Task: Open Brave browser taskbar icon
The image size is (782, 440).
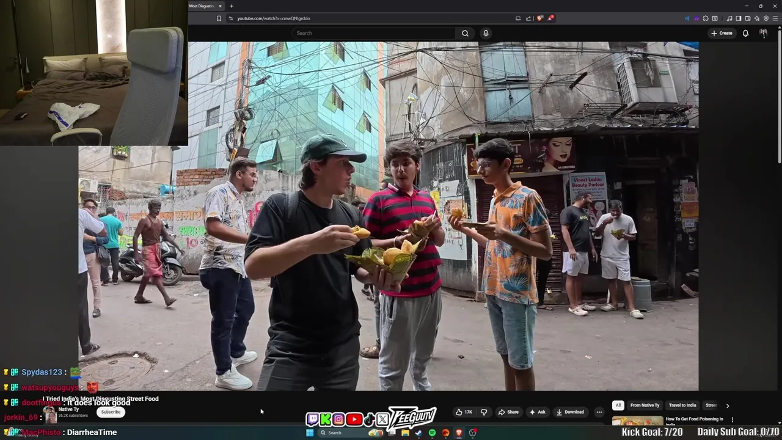Action: click(x=459, y=433)
